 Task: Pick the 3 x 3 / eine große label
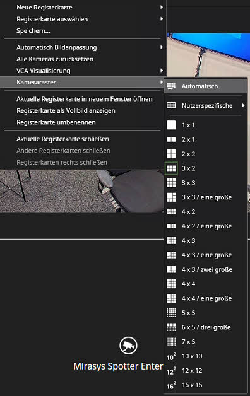[x=206, y=197]
